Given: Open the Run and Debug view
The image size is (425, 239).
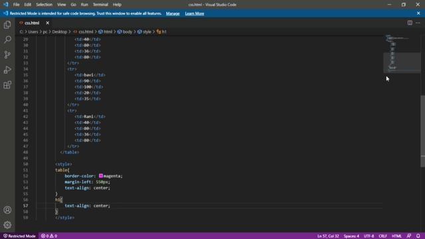Looking at the screenshot, I should [x=7, y=70].
